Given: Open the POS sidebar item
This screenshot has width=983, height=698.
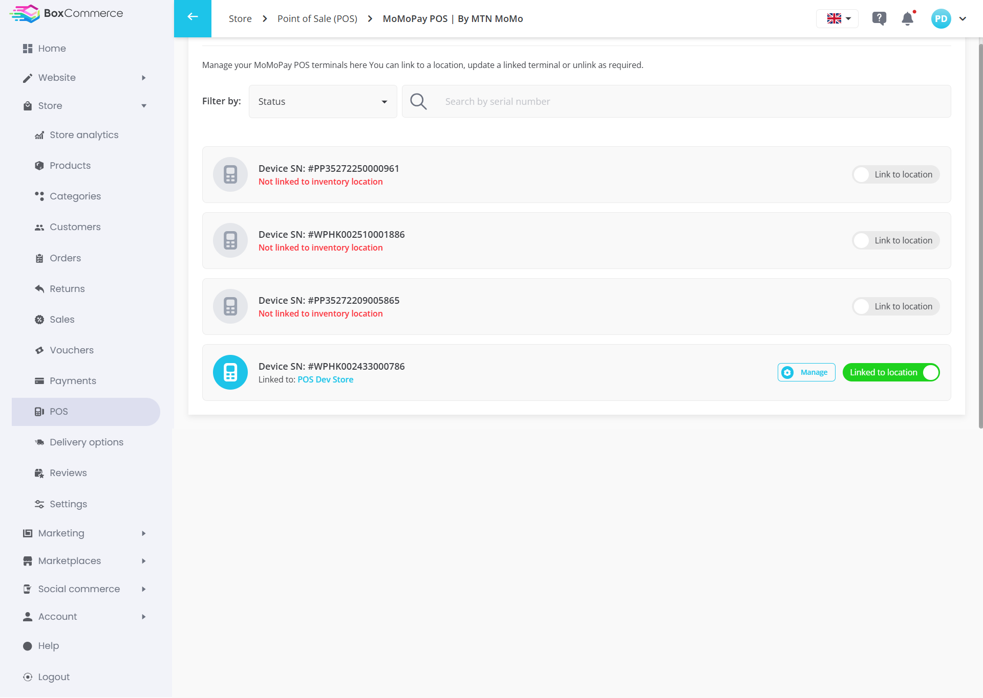Looking at the screenshot, I should pyautogui.click(x=86, y=412).
